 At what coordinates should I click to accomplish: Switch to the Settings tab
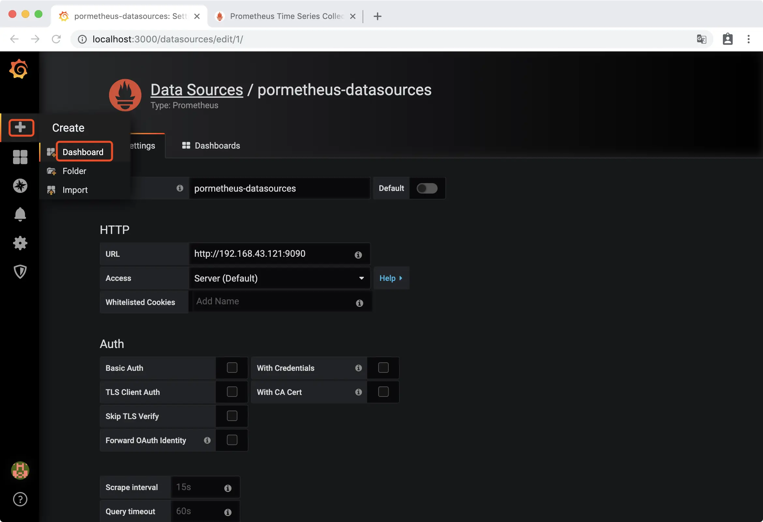click(142, 146)
